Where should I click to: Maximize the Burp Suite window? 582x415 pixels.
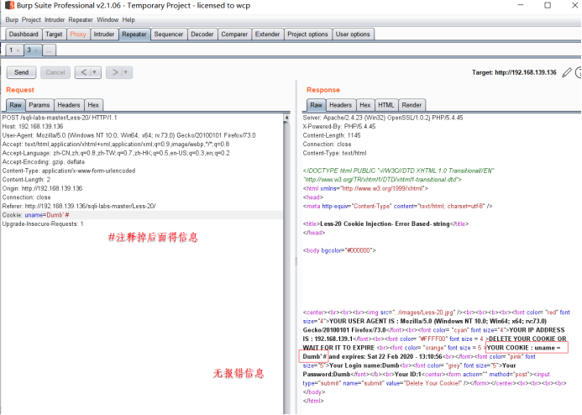click(x=548, y=5)
